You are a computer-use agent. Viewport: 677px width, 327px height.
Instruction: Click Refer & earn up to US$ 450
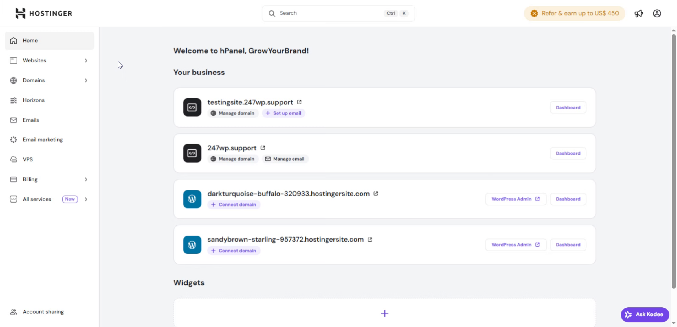click(x=574, y=13)
